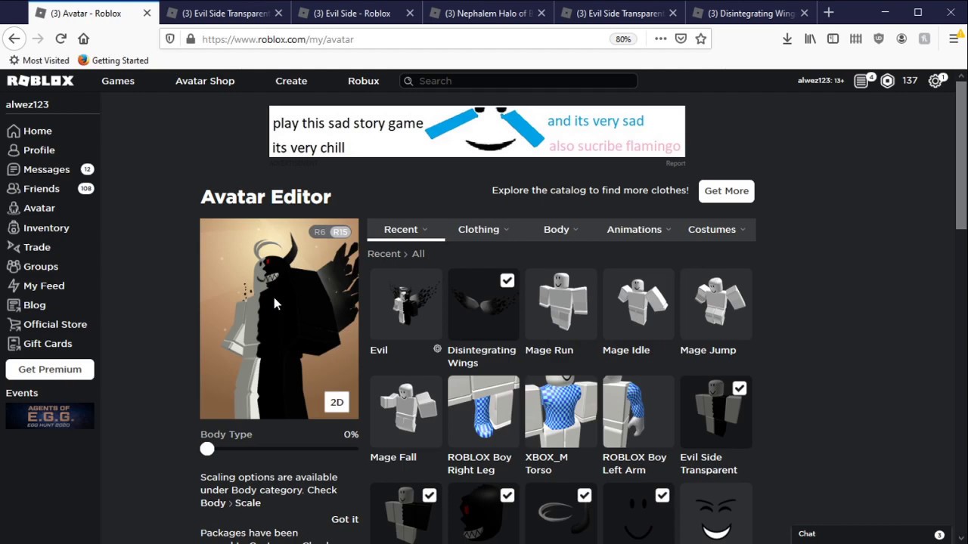Uncheck the black horned head item
The height and width of the screenshot is (544, 968).
click(507, 496)
